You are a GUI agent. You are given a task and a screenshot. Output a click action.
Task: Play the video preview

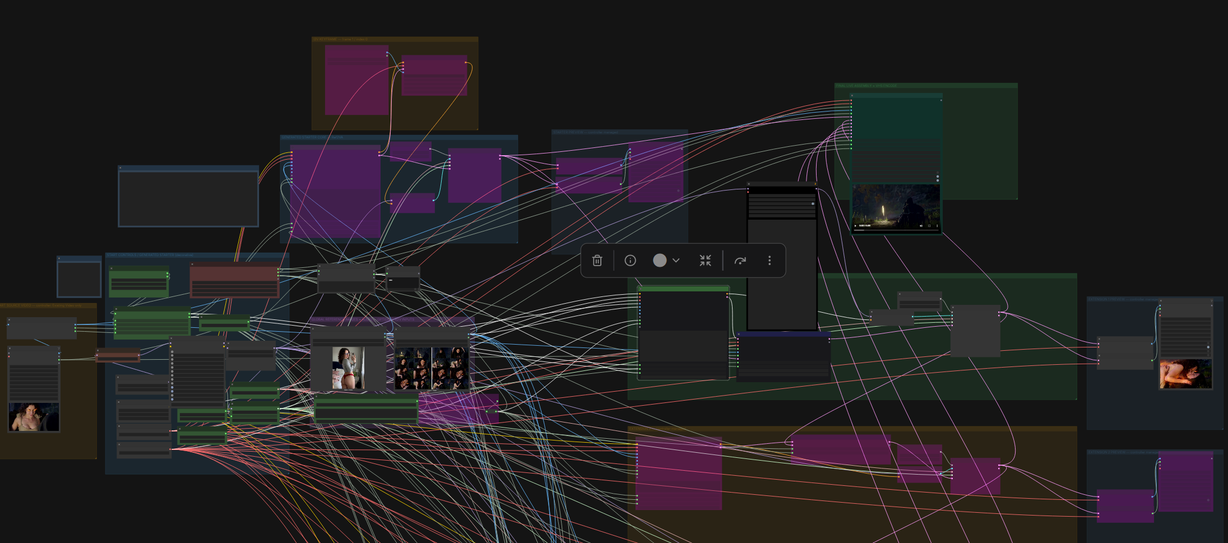click(855, 226)
